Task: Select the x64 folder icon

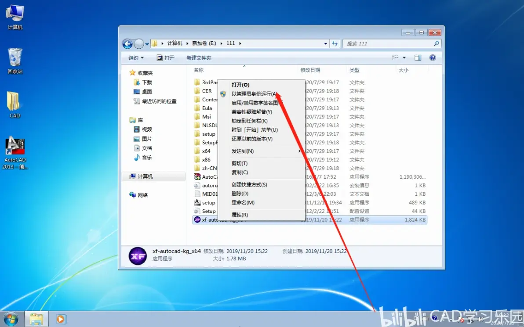Action: [x=197, y=151]
